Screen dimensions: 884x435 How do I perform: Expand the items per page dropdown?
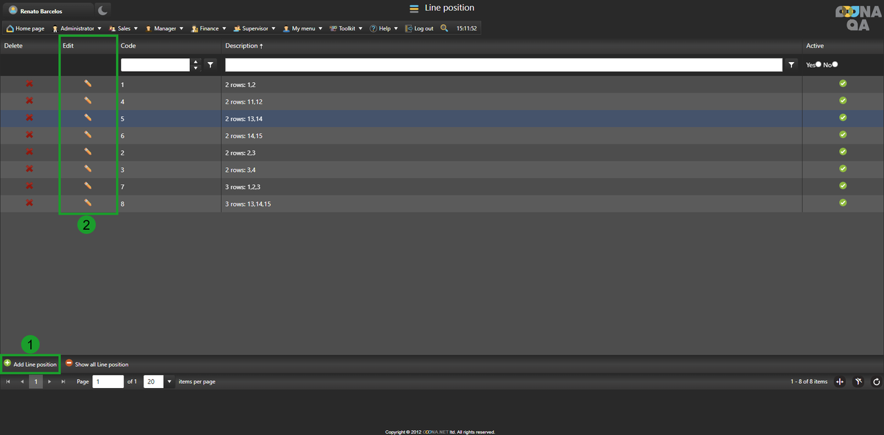tap(170, 382)
